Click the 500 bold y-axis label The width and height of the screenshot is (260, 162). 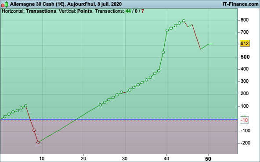(245, 57)
